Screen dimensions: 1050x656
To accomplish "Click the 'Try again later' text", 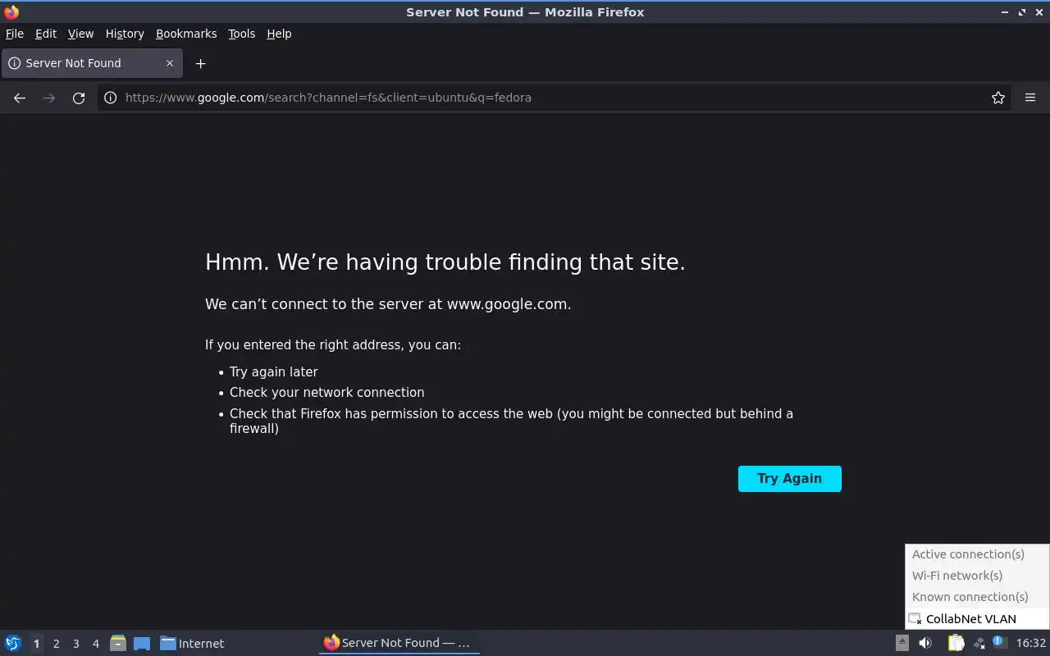I will click(x=274, y=371).
